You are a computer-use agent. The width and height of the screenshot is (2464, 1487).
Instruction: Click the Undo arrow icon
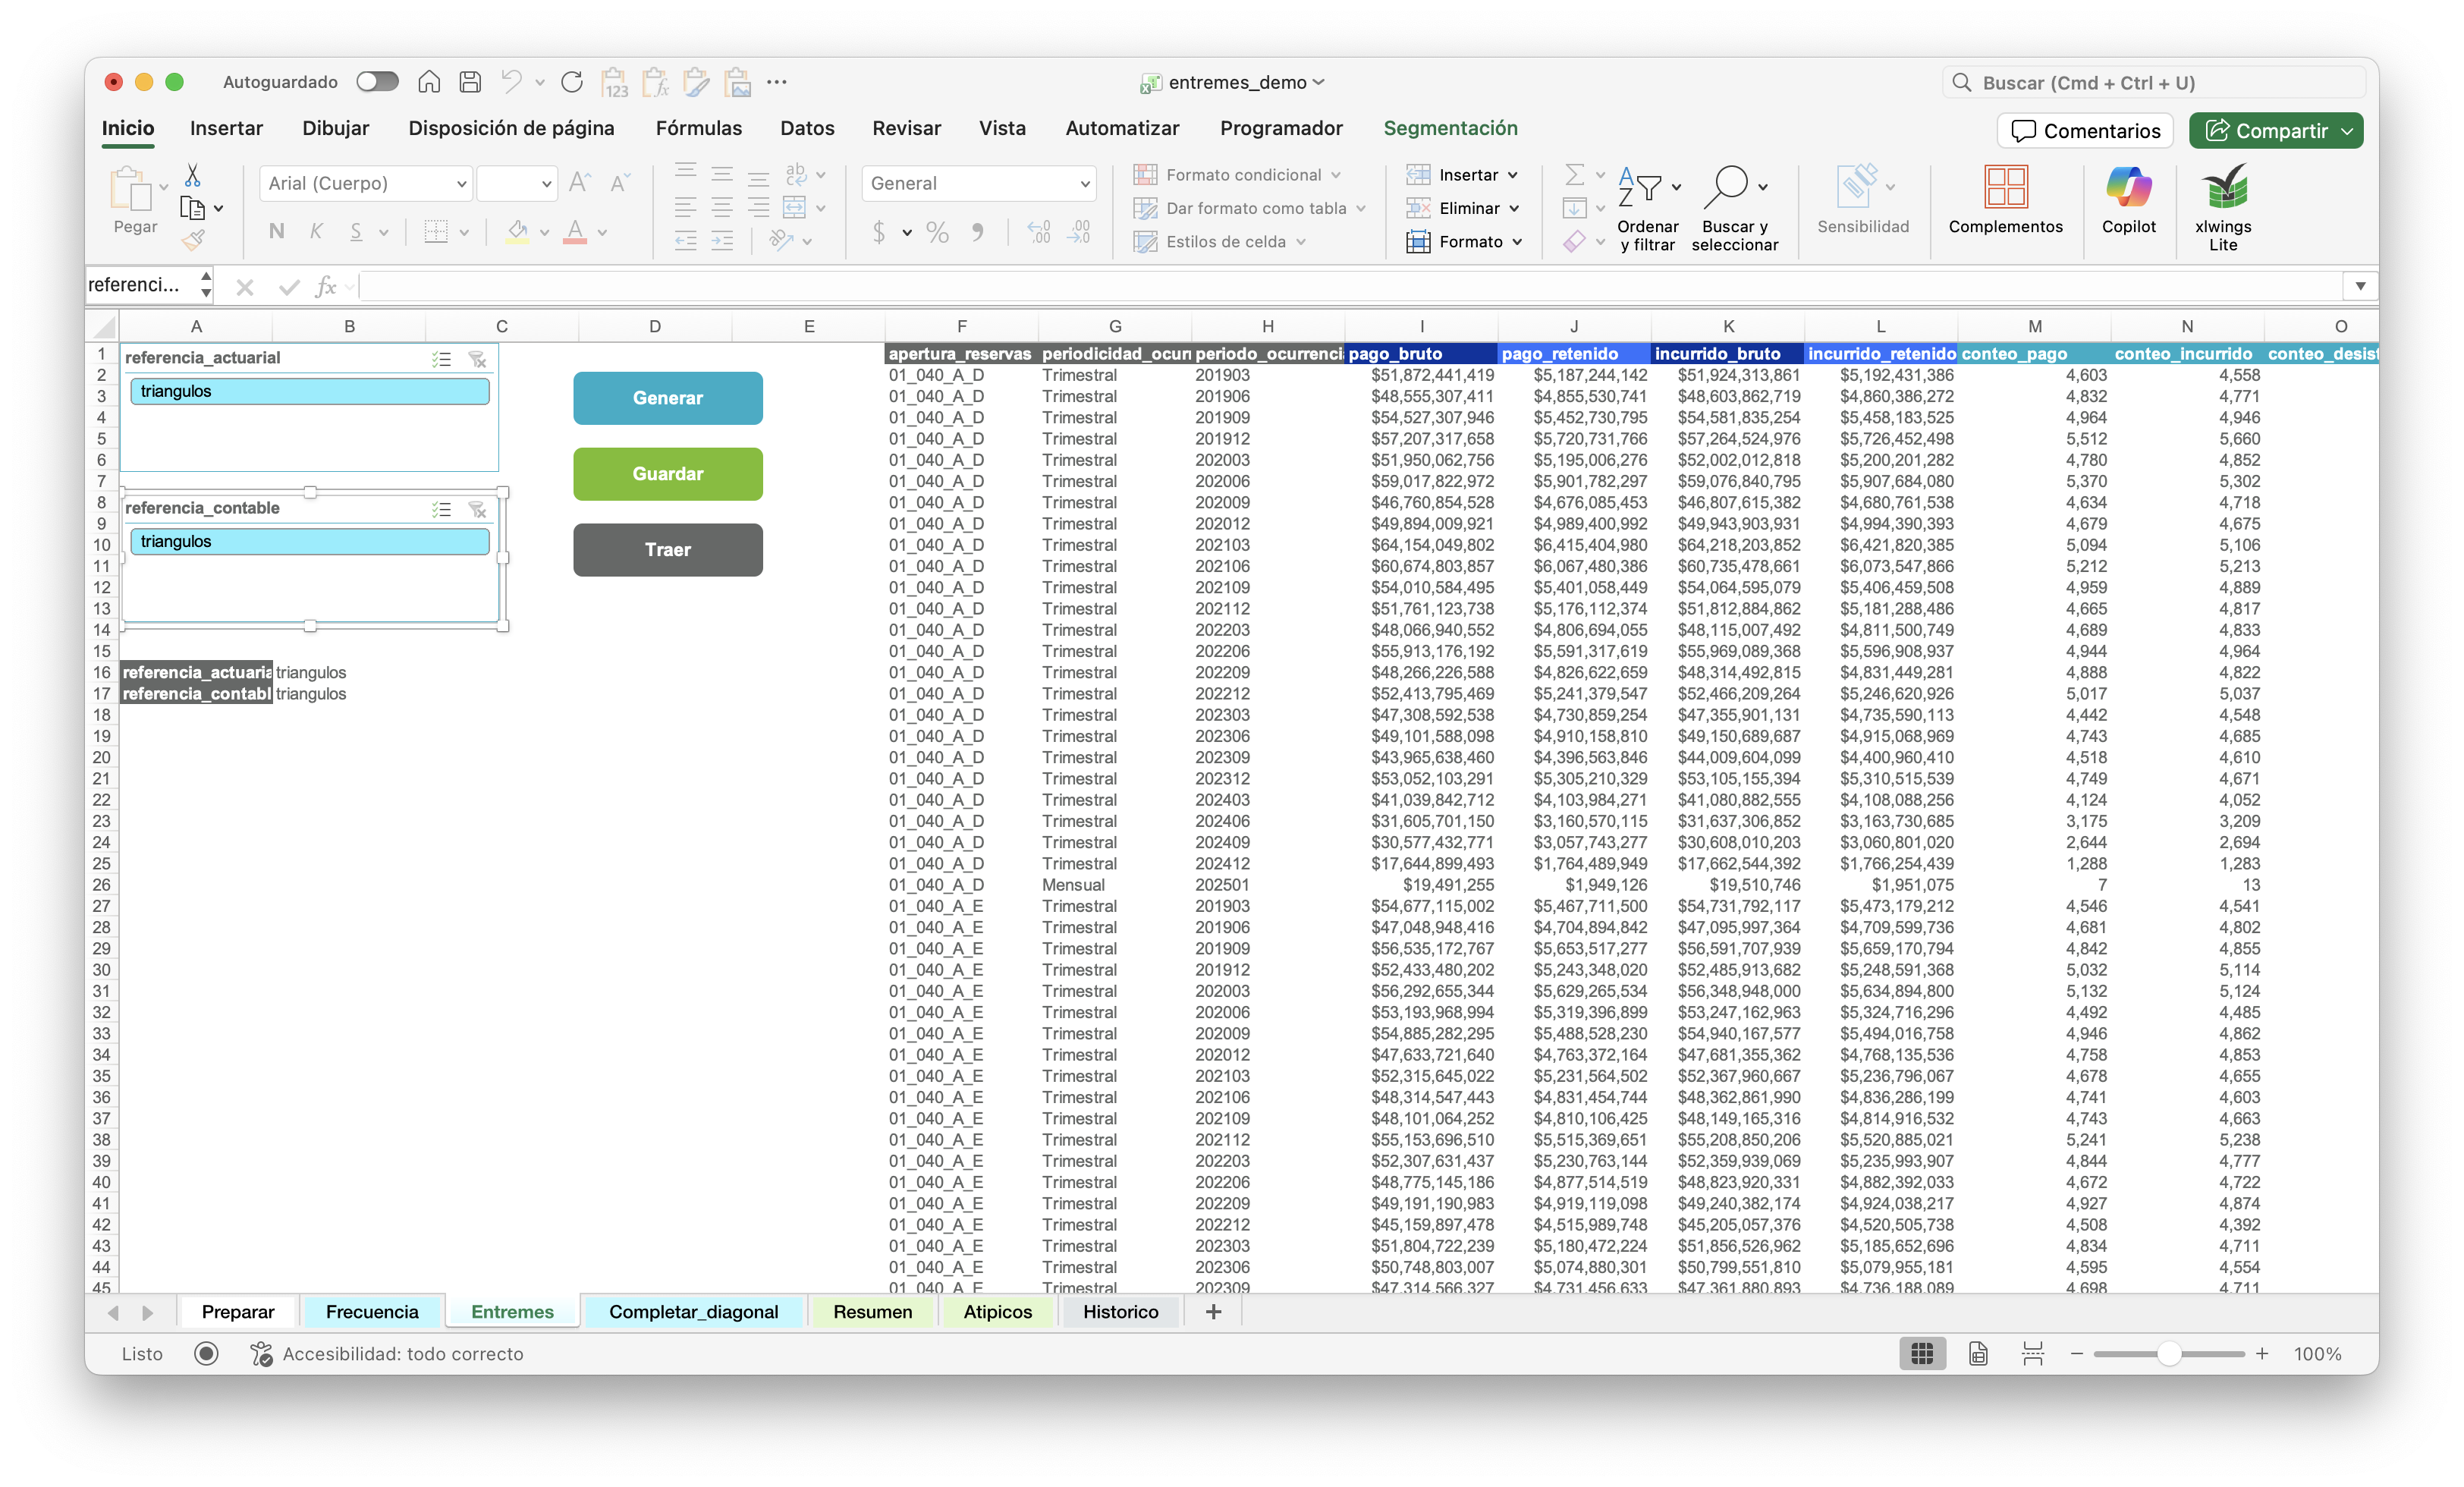coord(512,82)
